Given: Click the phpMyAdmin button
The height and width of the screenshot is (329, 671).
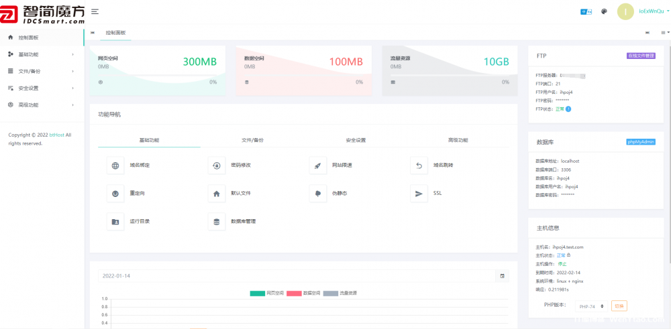Looking at the screenshot, I should [640, 141].
